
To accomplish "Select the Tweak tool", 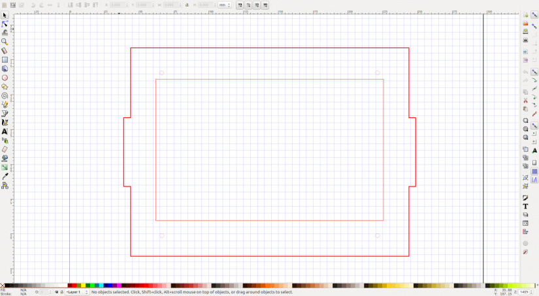I will (x=5, y=33).
